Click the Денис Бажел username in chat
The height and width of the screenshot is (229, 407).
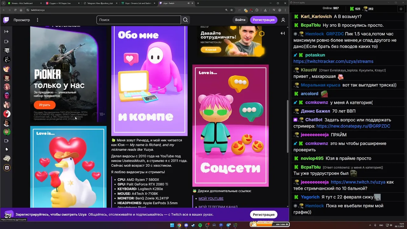click(315, 111)
